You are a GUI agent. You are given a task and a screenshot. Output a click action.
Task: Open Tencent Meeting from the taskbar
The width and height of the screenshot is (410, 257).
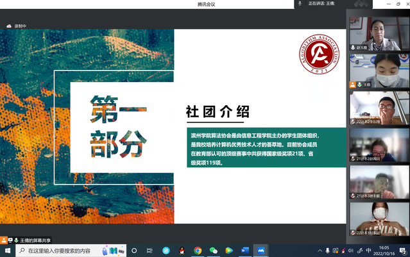pos(261,250)
